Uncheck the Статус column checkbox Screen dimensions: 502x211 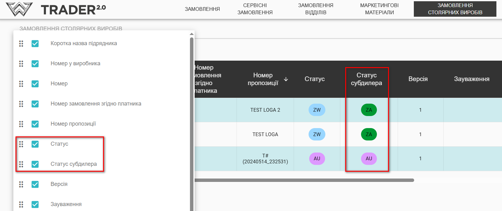(35, 144)
